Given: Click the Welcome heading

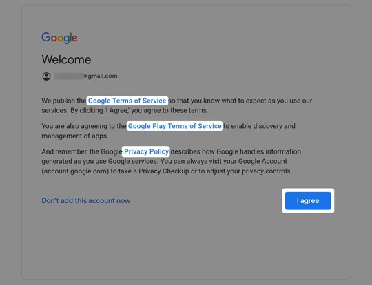Looking at the screenshot, I should (x=66, y=59).
